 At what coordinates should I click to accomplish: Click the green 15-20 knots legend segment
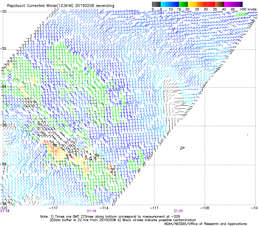[x=183, y=4]
